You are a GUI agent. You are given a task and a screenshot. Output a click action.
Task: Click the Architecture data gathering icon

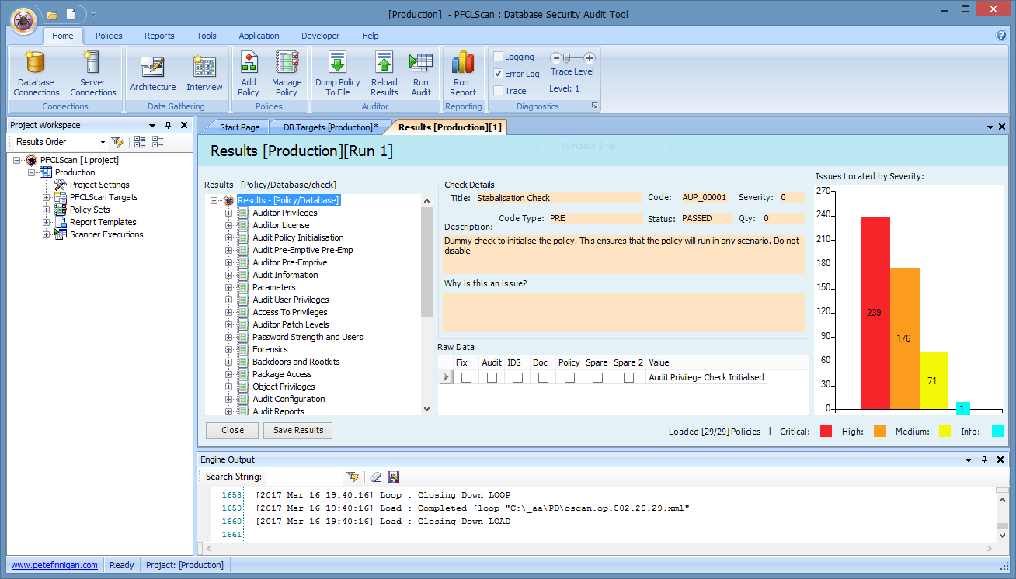click(153, 74)
